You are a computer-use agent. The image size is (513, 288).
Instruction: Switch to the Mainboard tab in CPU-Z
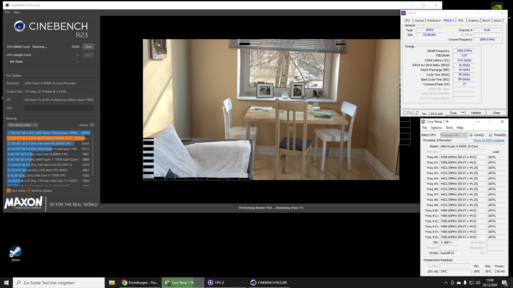(433, 21)
